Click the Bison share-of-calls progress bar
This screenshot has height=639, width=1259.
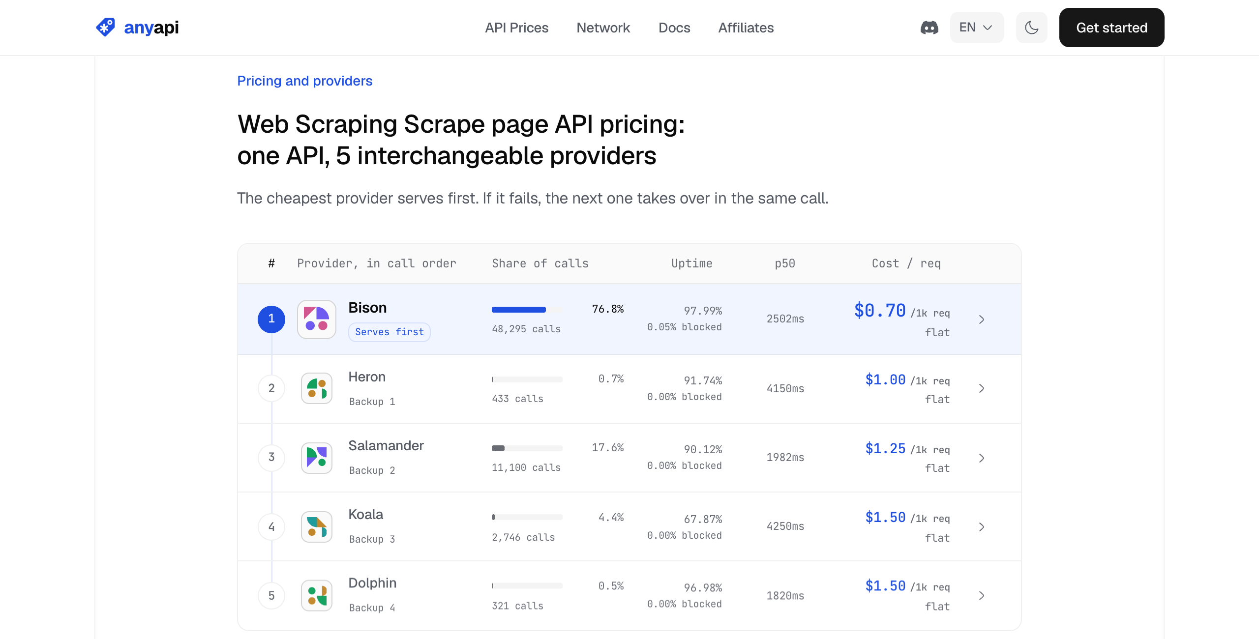click(527, 310)
